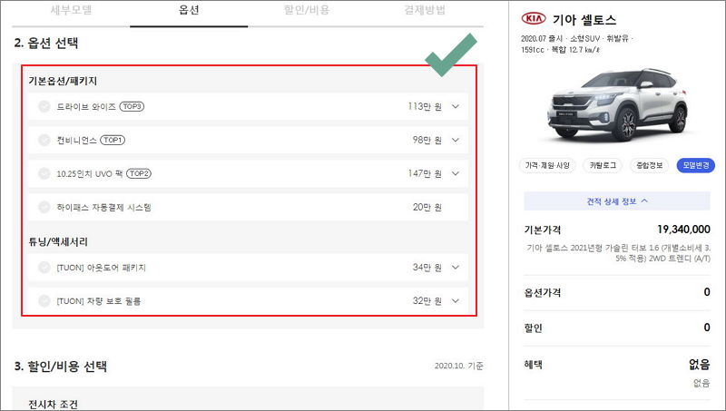The width and height of the screenshot is (726, 411).
Task: Expand 컨비니언스 details chevron
Action: pos(456,140)
